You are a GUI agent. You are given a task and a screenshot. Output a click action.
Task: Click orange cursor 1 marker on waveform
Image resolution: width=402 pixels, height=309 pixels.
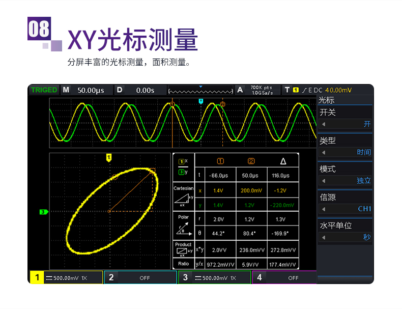[x=173, y=104]
